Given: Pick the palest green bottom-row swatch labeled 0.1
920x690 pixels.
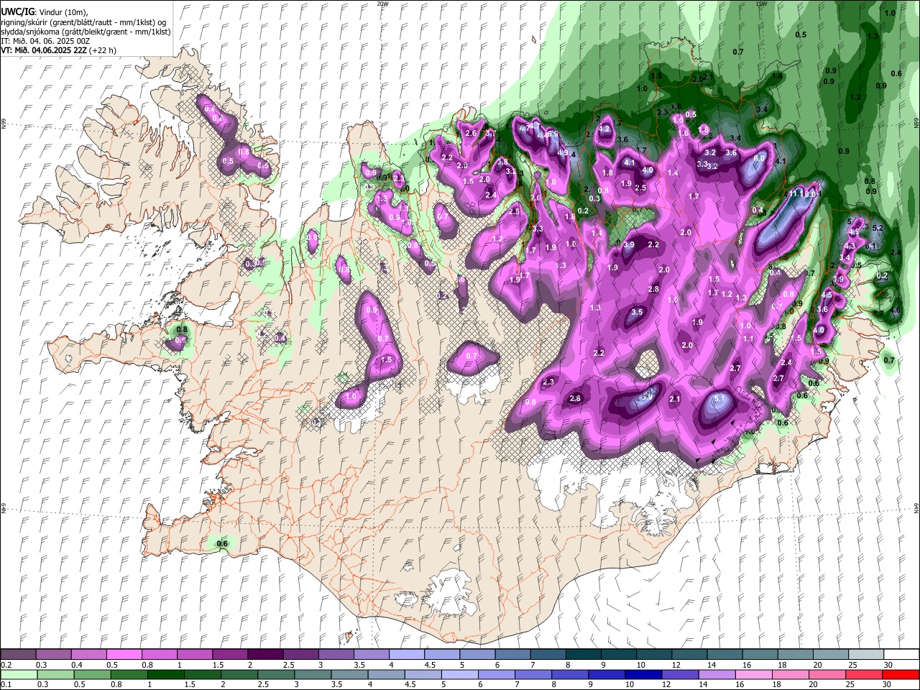Looking at the screenshot, I should [18, 674].
